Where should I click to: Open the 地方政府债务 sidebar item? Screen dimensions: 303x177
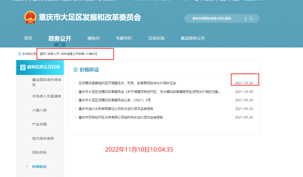pyautogui.click(x=40, y=138)
